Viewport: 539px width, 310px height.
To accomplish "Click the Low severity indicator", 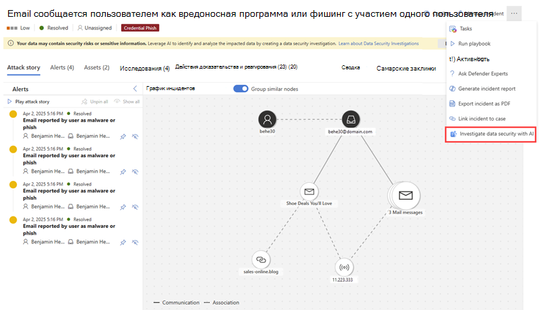I will pos(18,28).
